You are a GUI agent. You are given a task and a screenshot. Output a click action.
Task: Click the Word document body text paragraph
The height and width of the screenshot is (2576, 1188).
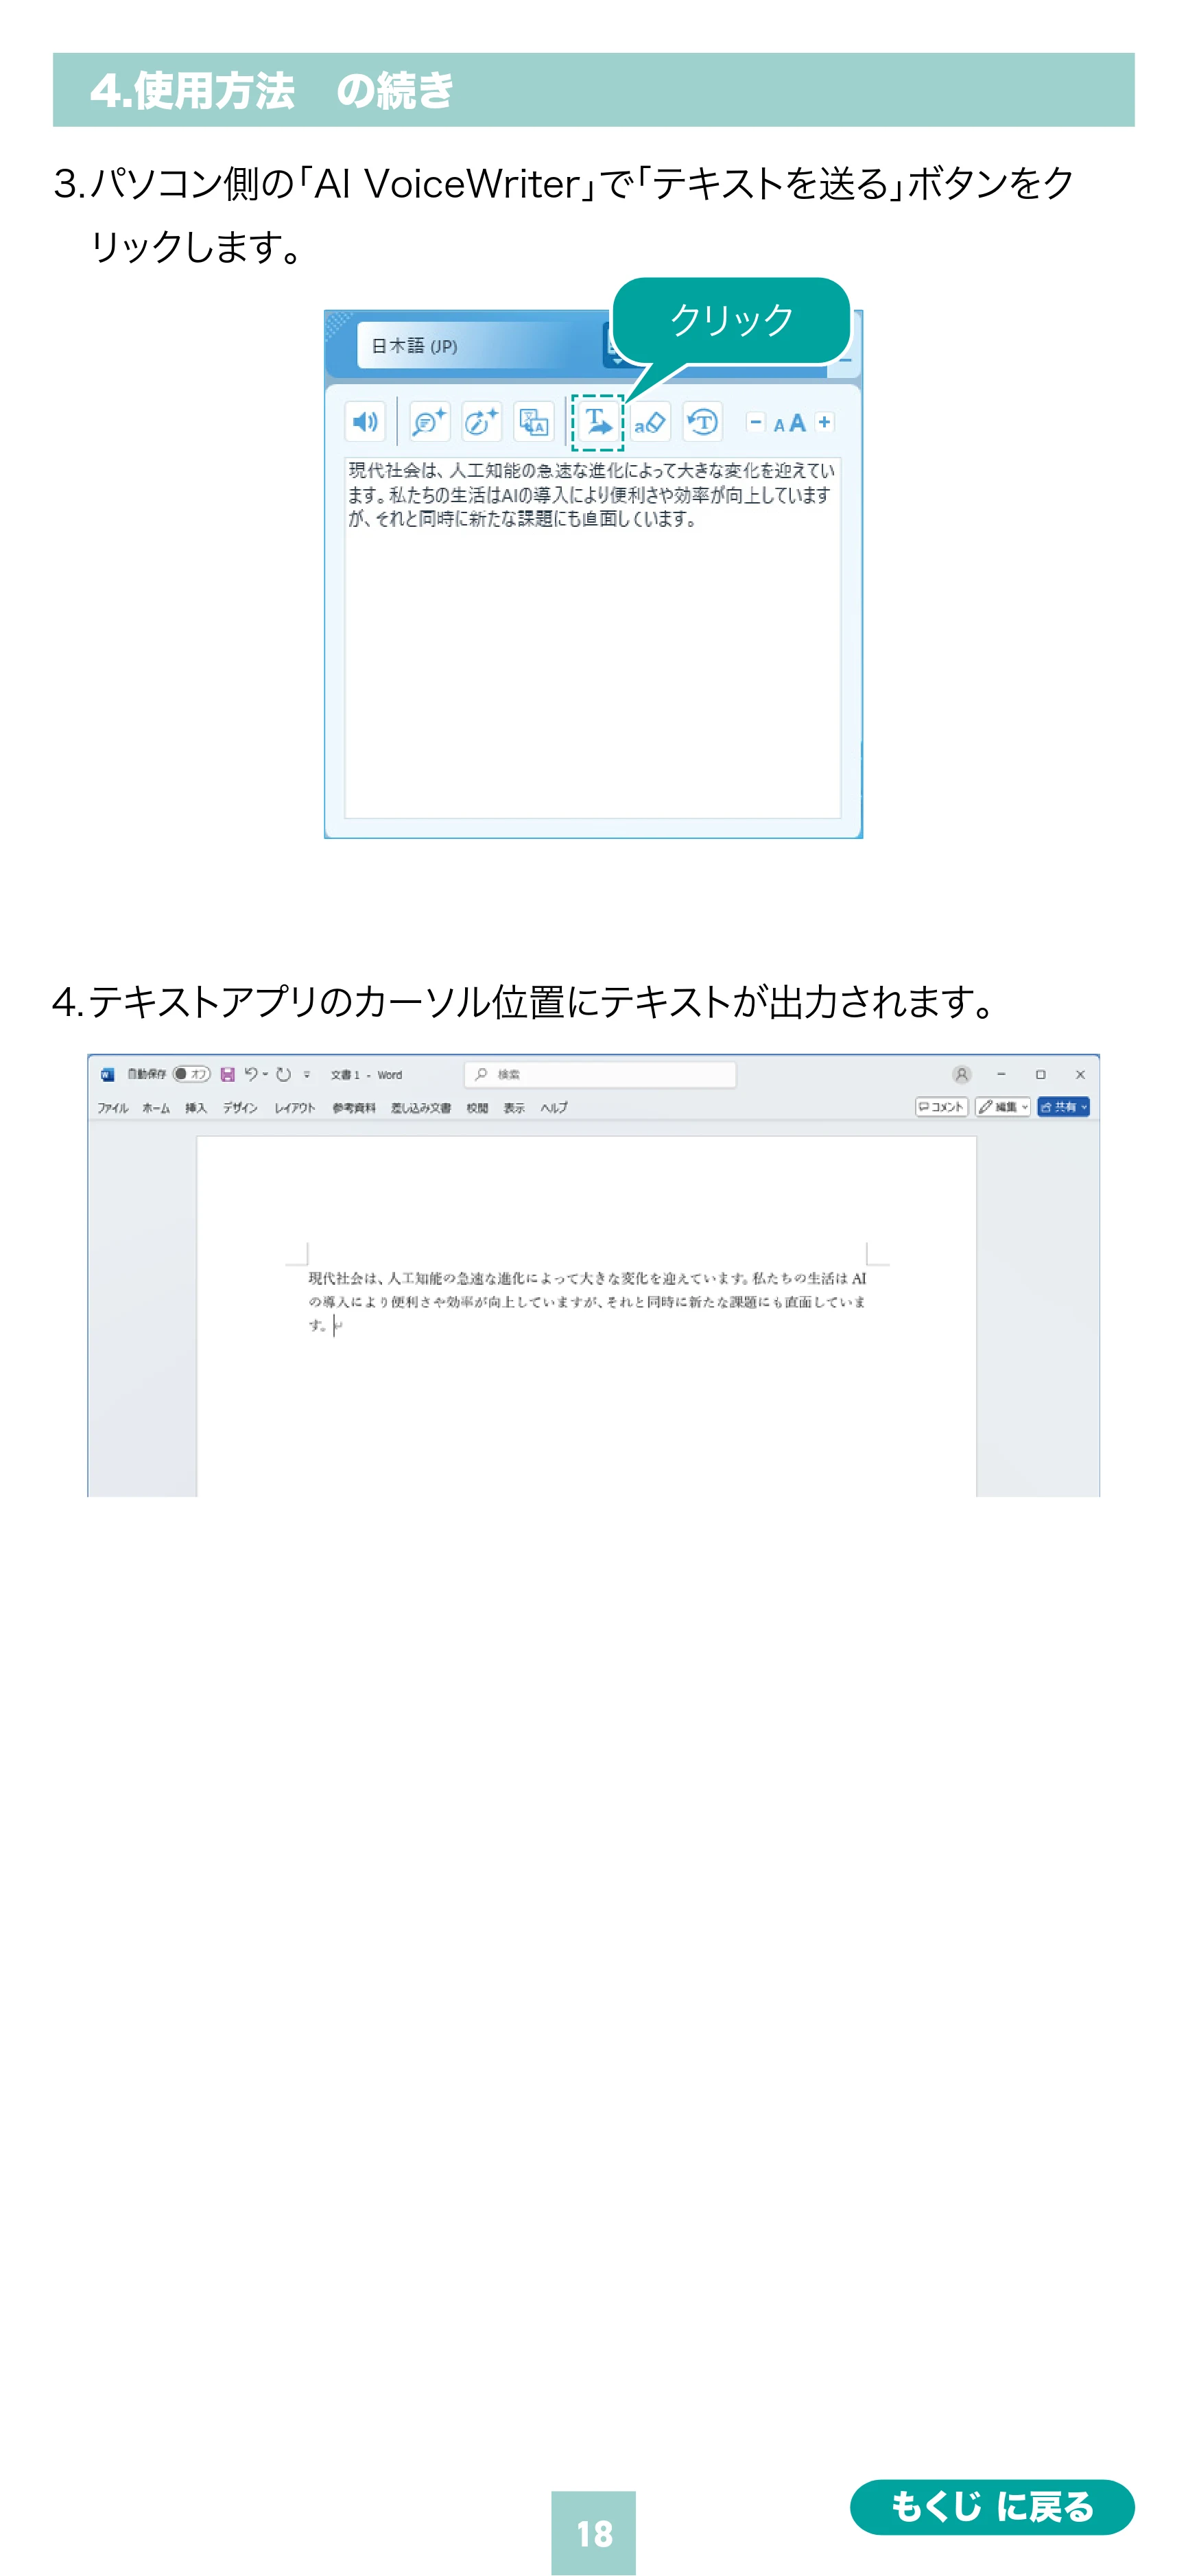(x=587, y=1301)
